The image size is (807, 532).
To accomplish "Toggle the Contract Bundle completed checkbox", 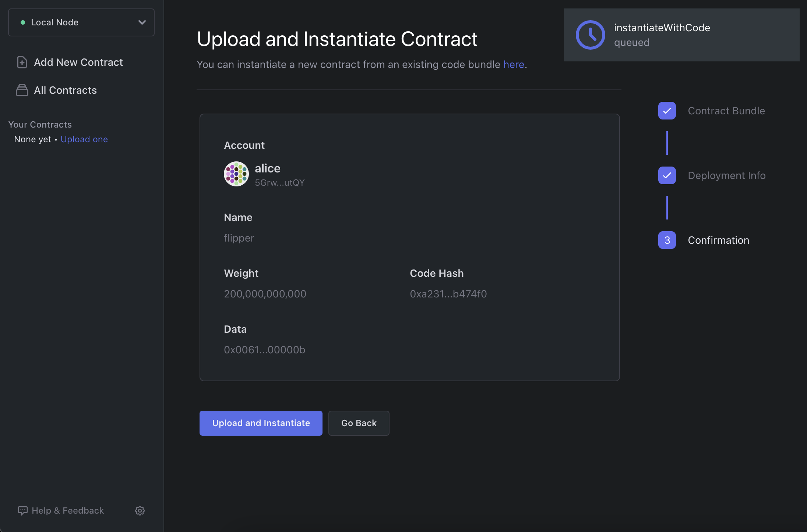I will click(667, 110).
